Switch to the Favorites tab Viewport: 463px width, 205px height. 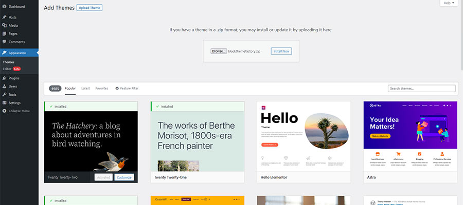point(102,89)
